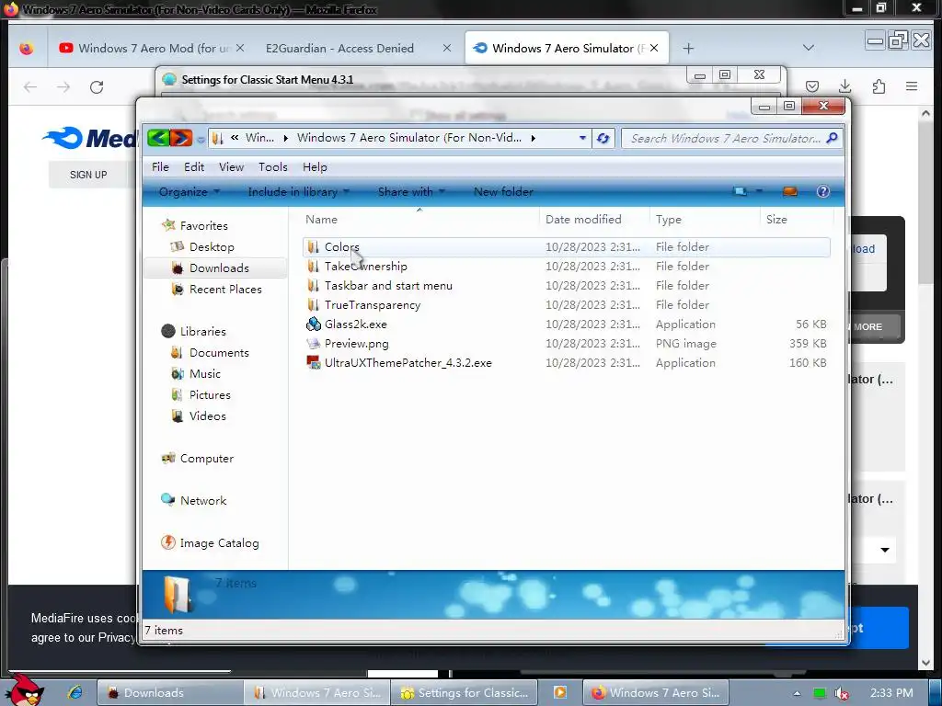Expand address bar history dropdown arrow
The width and height of the screenshot is (942, 706).
[582, 138]
